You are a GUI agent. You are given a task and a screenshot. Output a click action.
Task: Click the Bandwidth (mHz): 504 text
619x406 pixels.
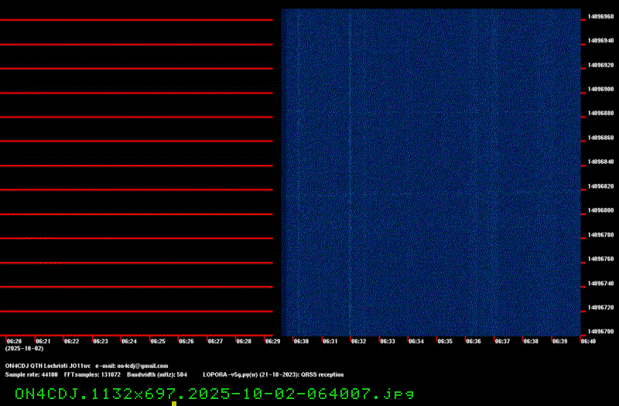click(x=157, y=374)
